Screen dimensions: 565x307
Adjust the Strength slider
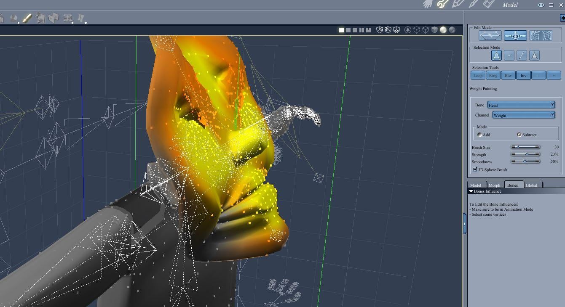pyautogui.click(x=525, y=154)
